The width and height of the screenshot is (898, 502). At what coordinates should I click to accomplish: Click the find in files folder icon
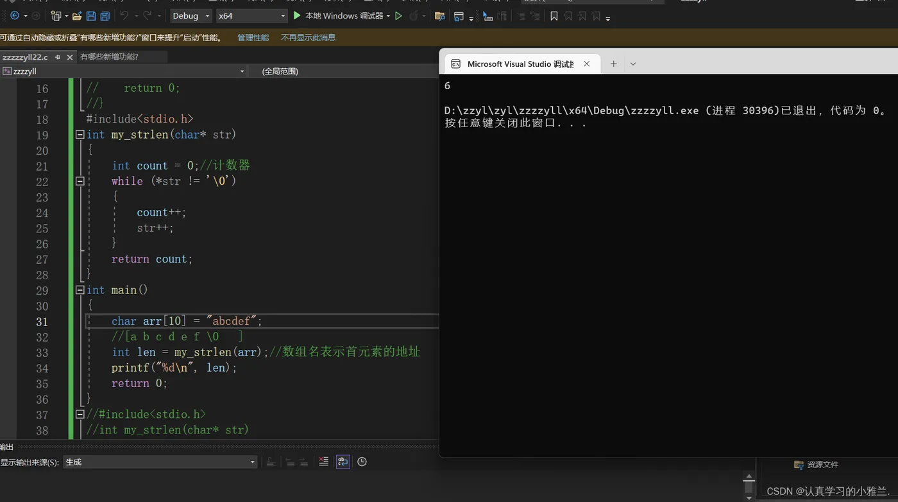point(439,16)
